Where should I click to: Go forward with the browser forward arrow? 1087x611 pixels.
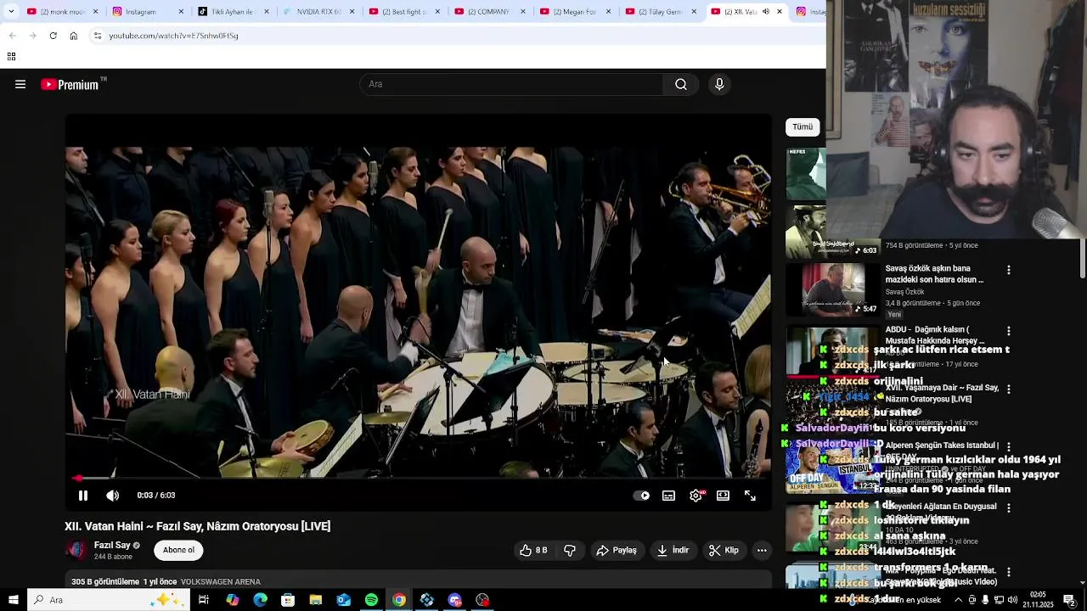(x=32, y=36)
